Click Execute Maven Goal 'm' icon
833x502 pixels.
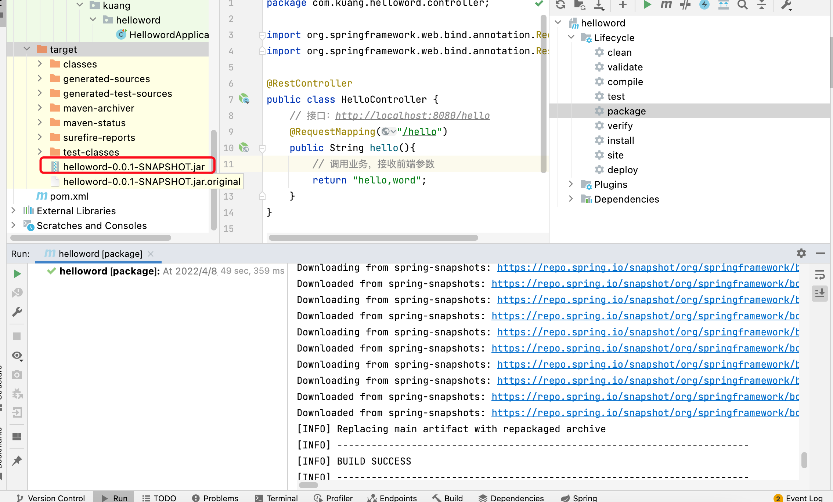[x=666, y=5]
